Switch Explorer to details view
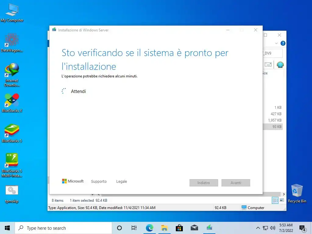 click(x=275, y=200)
